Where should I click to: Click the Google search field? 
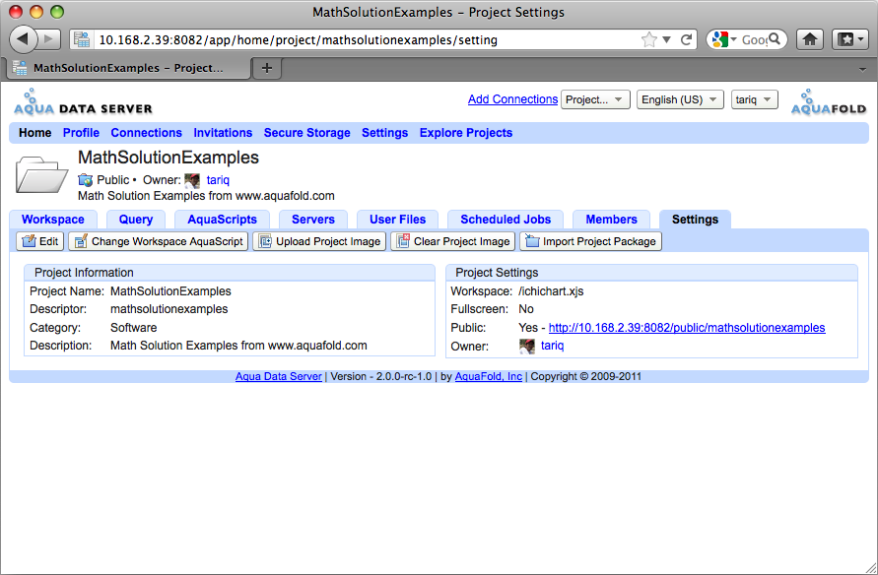(x=754, y=39)
